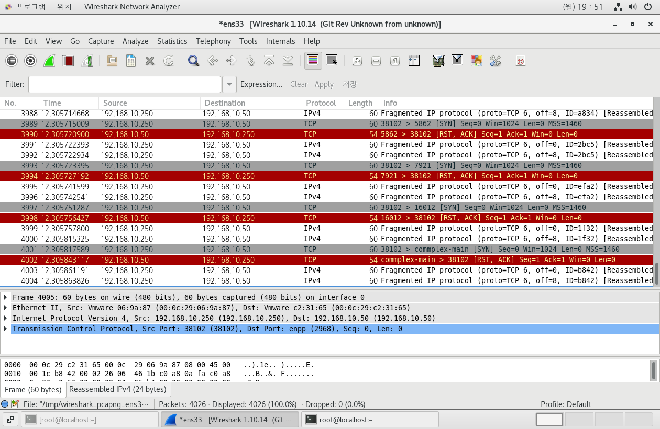
Task: Switch to root@localhost:~ taskbar terminal window
Action: point(370,420)
